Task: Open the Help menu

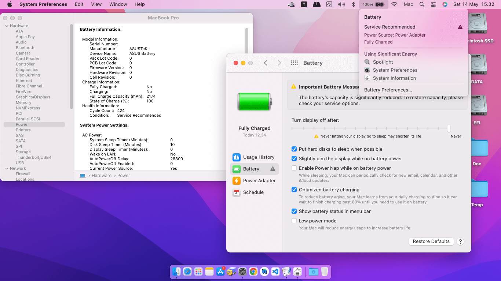Action: pos(140,4)
